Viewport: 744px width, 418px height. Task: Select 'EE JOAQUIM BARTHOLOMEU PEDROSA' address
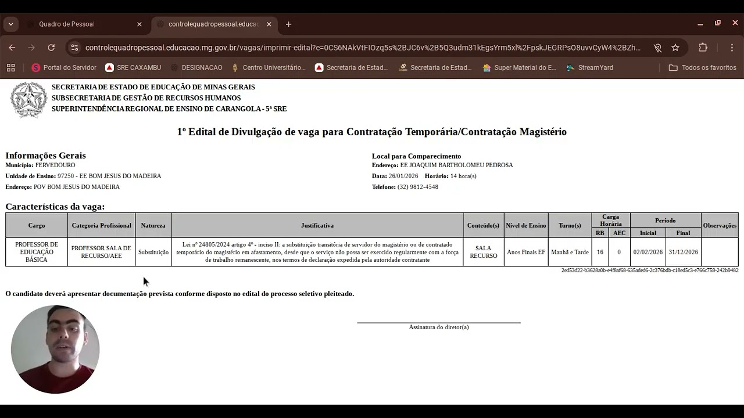[x=456, y=165]
